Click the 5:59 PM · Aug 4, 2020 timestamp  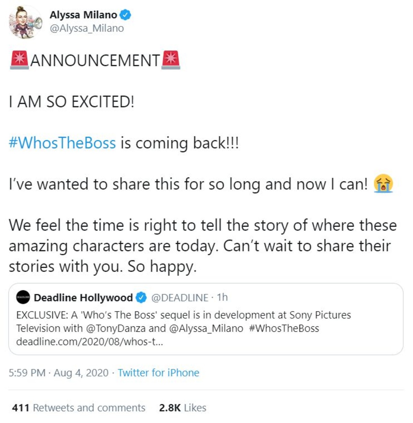(59, 373)
